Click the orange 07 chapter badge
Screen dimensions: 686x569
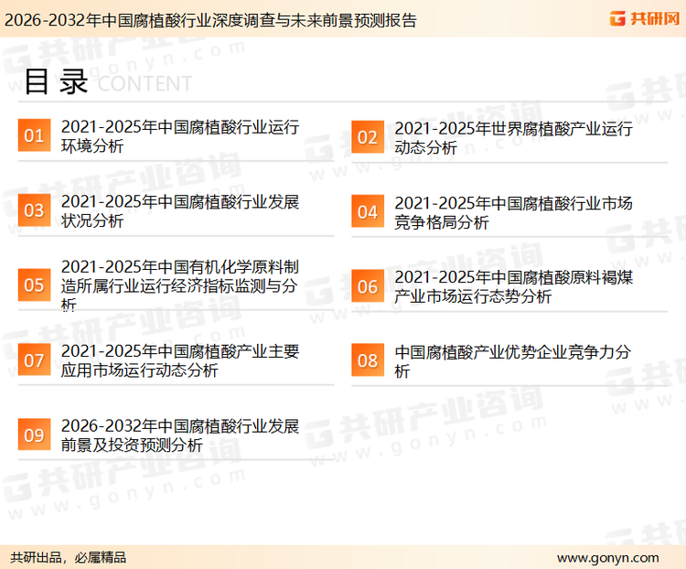pyautogui.click(x=34, y=360)
